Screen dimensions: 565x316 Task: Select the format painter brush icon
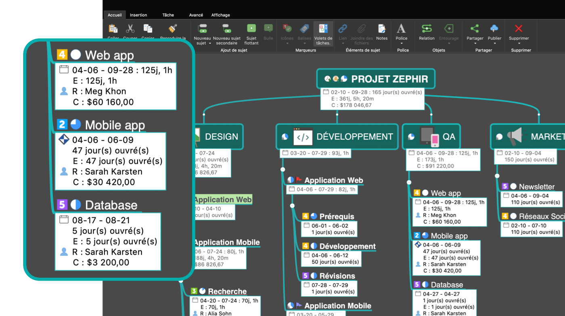click(x=173, y=29)
